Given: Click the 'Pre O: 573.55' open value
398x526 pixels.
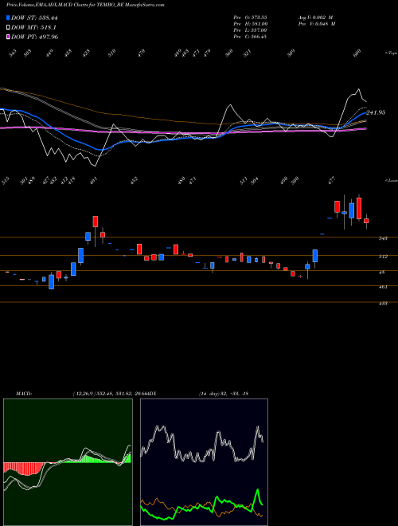Looking at the screenshot, I should [x=250, y=18].
